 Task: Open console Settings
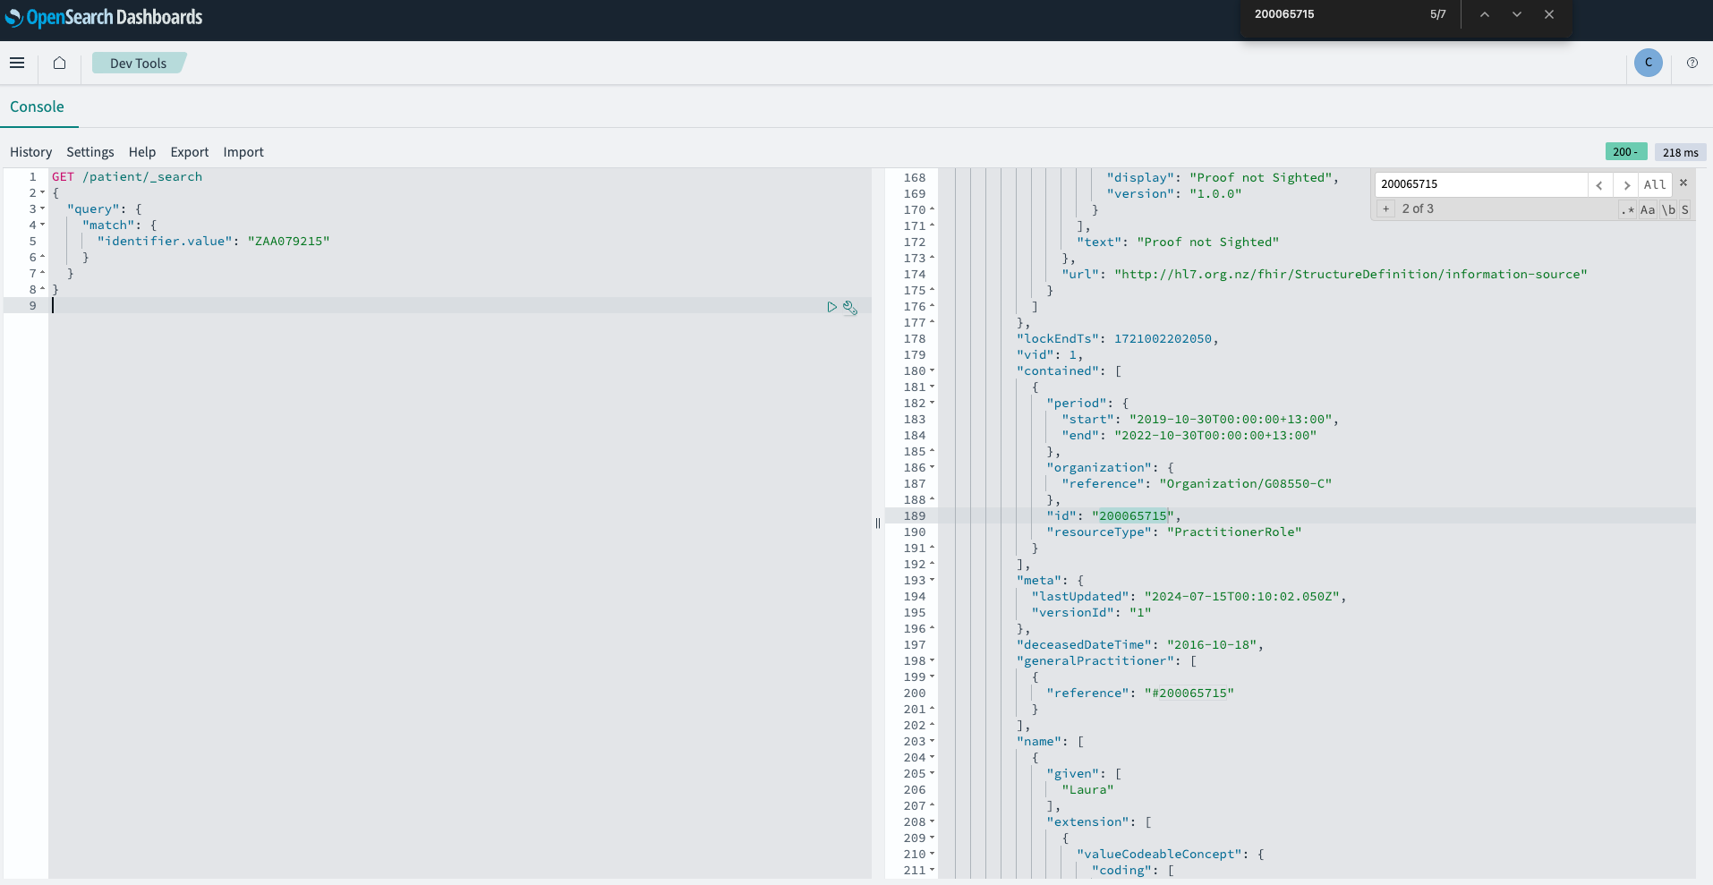pyautogui.click(x=90, y=152)
